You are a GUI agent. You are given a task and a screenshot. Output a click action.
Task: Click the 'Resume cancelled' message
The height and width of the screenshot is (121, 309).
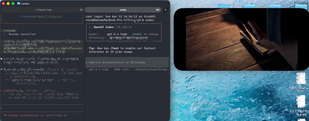(x=22, y=34)
